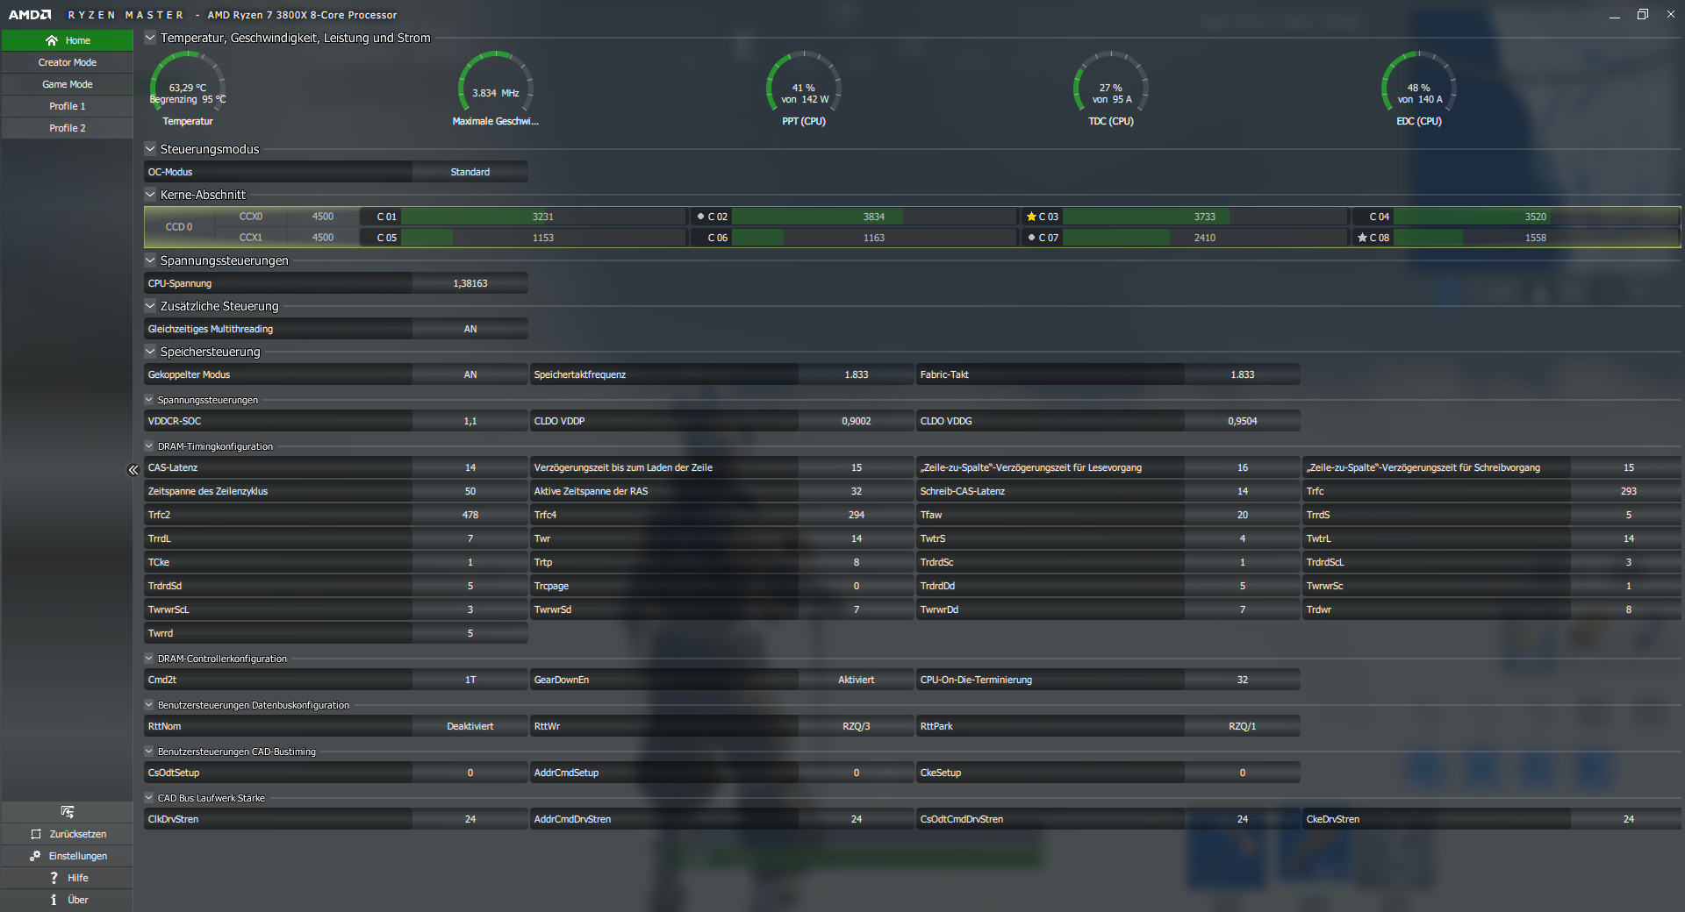Open the Über page
1685x912 pixels.
(x=68, y=900)
